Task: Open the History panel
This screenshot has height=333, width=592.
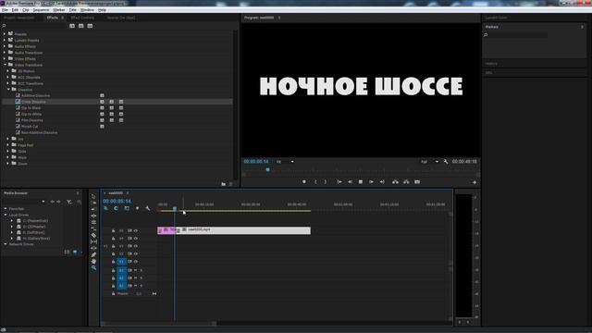Action: (x=491, y=64)
